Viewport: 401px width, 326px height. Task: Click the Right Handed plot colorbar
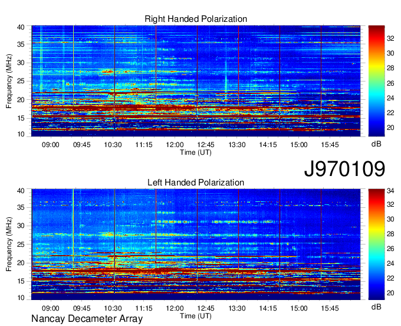click(x=376, y=81)
